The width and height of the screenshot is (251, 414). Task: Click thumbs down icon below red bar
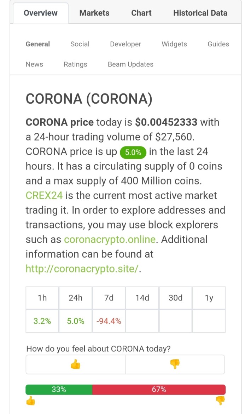click(x=220, y=401)
